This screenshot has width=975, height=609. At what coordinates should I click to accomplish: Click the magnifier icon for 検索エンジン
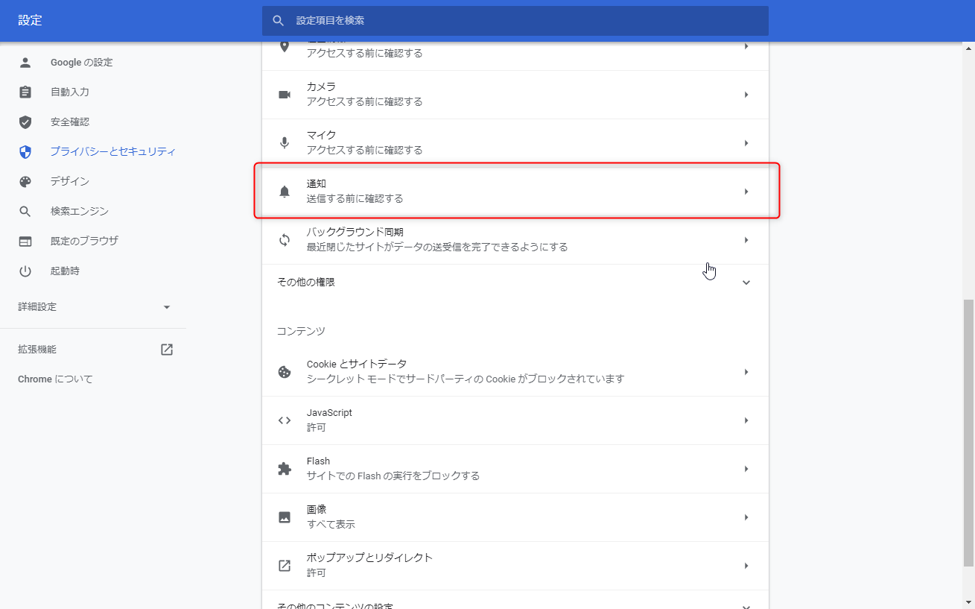pos(25,212)
